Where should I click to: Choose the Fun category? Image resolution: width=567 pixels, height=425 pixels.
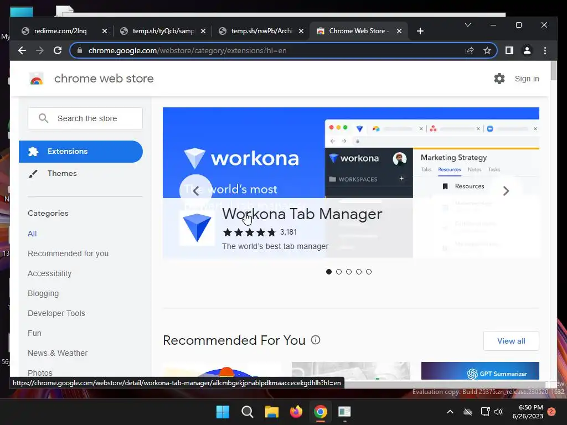[x=34, y=333]
